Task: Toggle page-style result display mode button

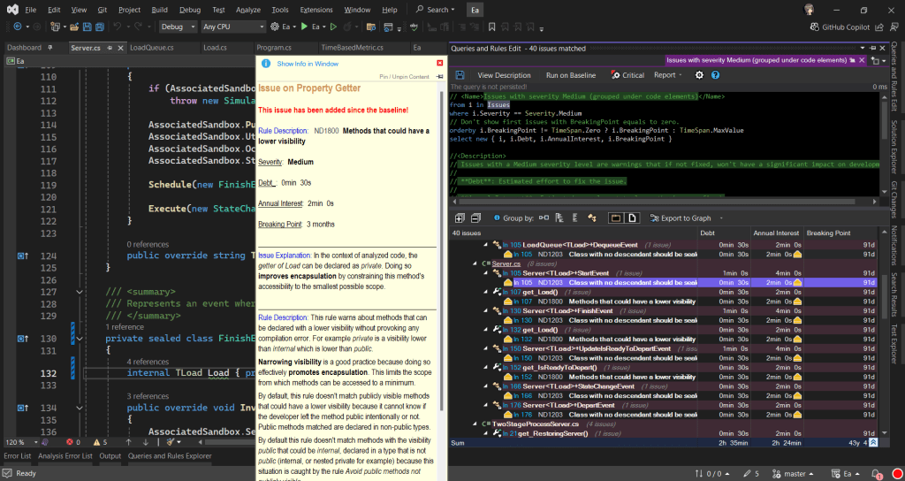Action: (633, 218)
